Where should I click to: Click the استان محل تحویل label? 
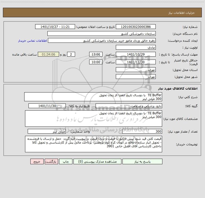(185, 70)
